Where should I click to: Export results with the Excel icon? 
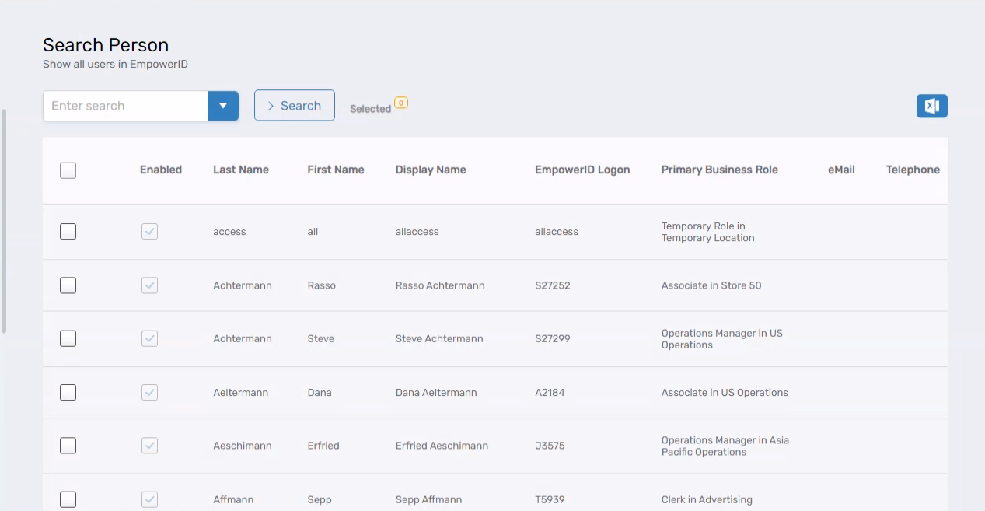[931, 106]
